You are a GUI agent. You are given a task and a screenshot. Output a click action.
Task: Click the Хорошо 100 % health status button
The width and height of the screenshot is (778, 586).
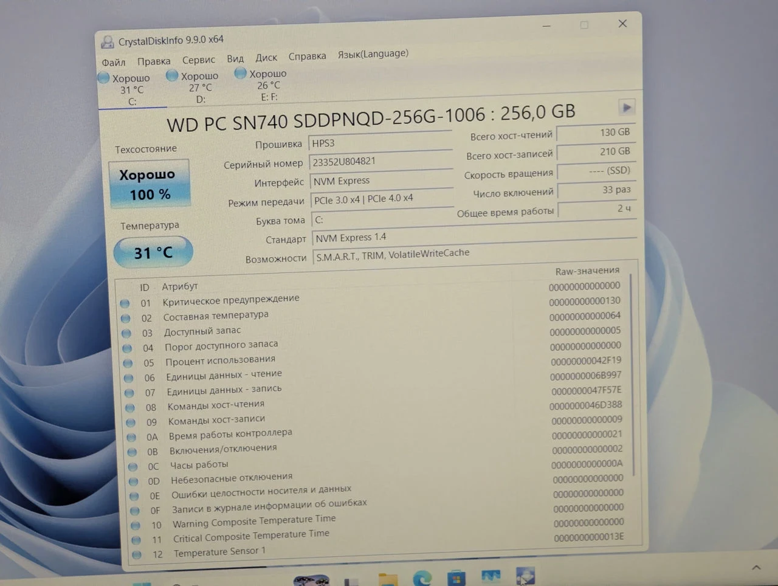150,184
